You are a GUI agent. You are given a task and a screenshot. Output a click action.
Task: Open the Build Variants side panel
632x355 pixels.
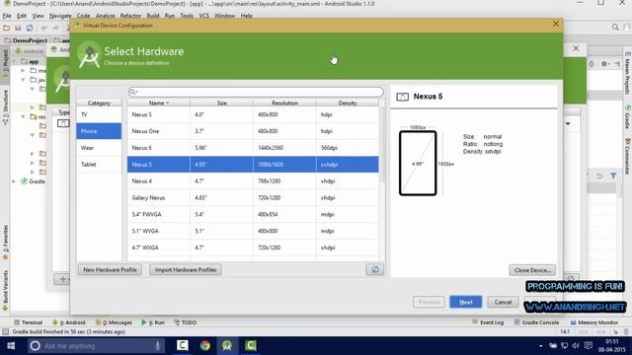click(5, 291)
